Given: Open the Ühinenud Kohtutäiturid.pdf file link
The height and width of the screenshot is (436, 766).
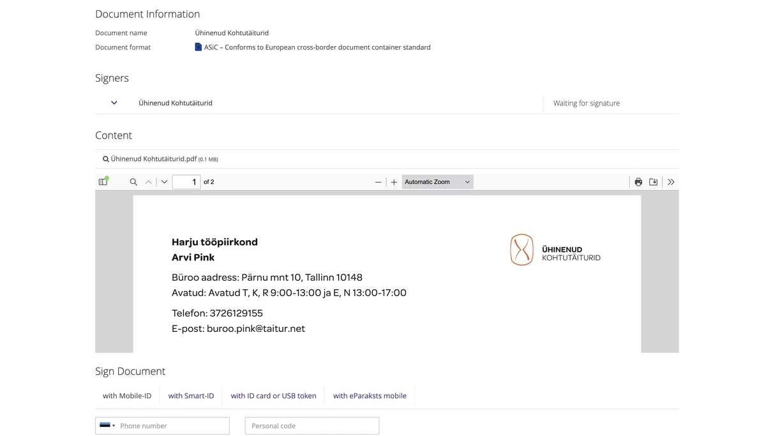Looking at the screenshot, I should coord(154,159).
